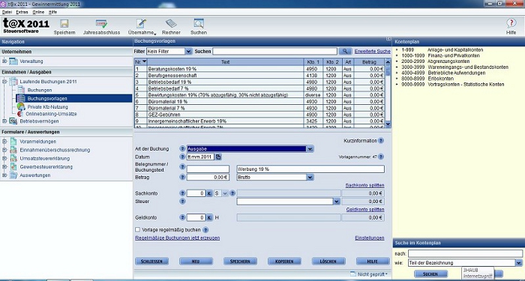Click help icon beside Geldkonto label

coord(182,217)
